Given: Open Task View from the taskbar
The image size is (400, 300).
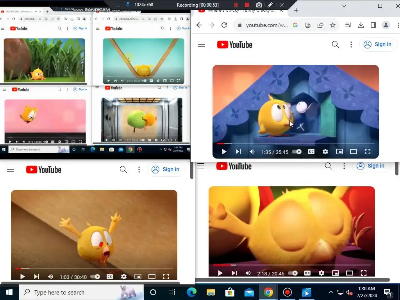Looking at the screenshot, I should tap(172, 292).
